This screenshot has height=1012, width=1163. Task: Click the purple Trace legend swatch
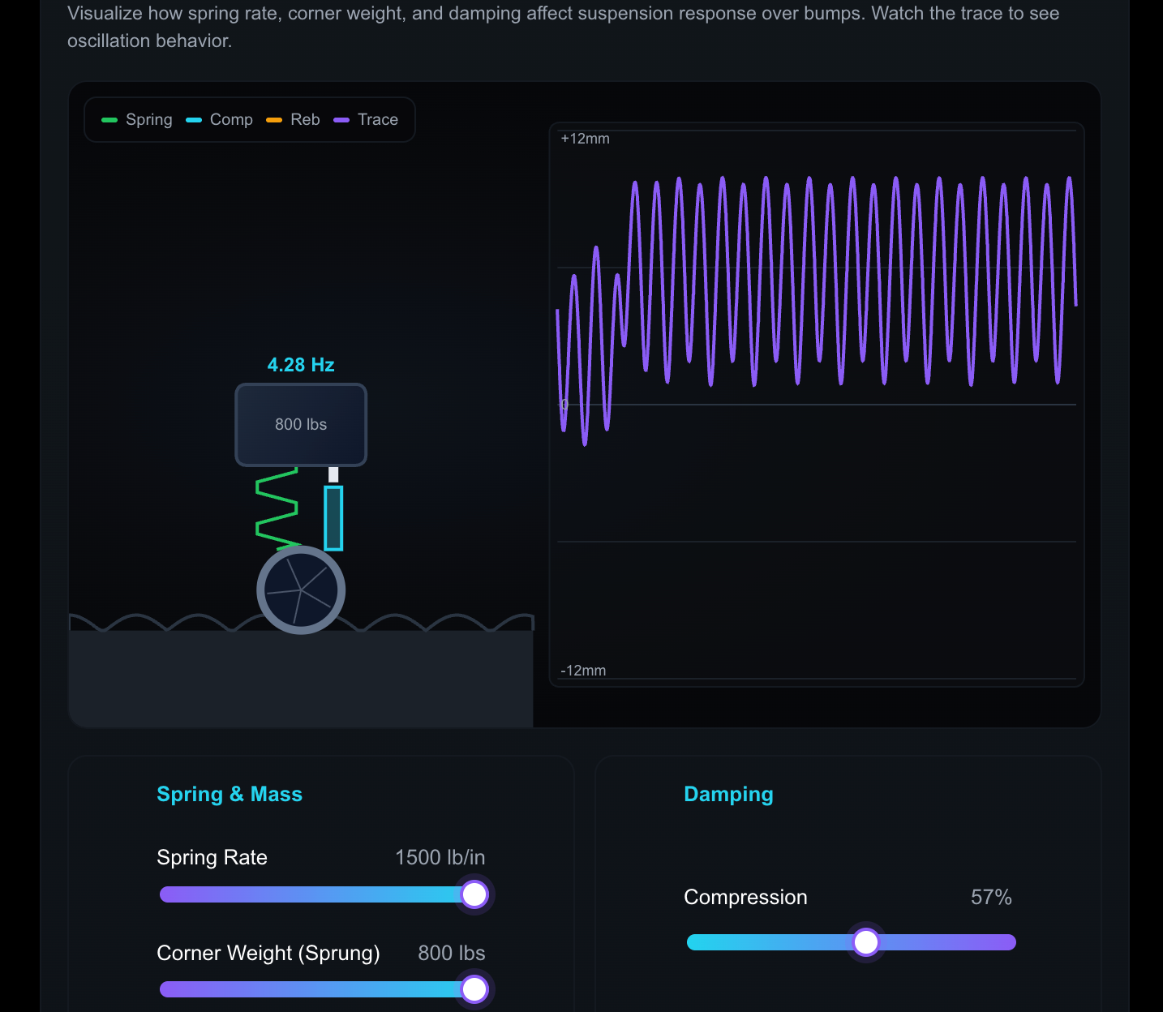pos(341,119)
